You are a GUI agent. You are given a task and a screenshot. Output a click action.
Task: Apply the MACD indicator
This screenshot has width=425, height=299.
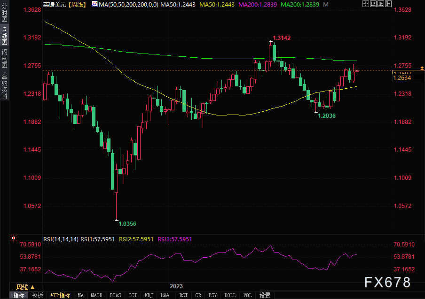pos(96,295)
